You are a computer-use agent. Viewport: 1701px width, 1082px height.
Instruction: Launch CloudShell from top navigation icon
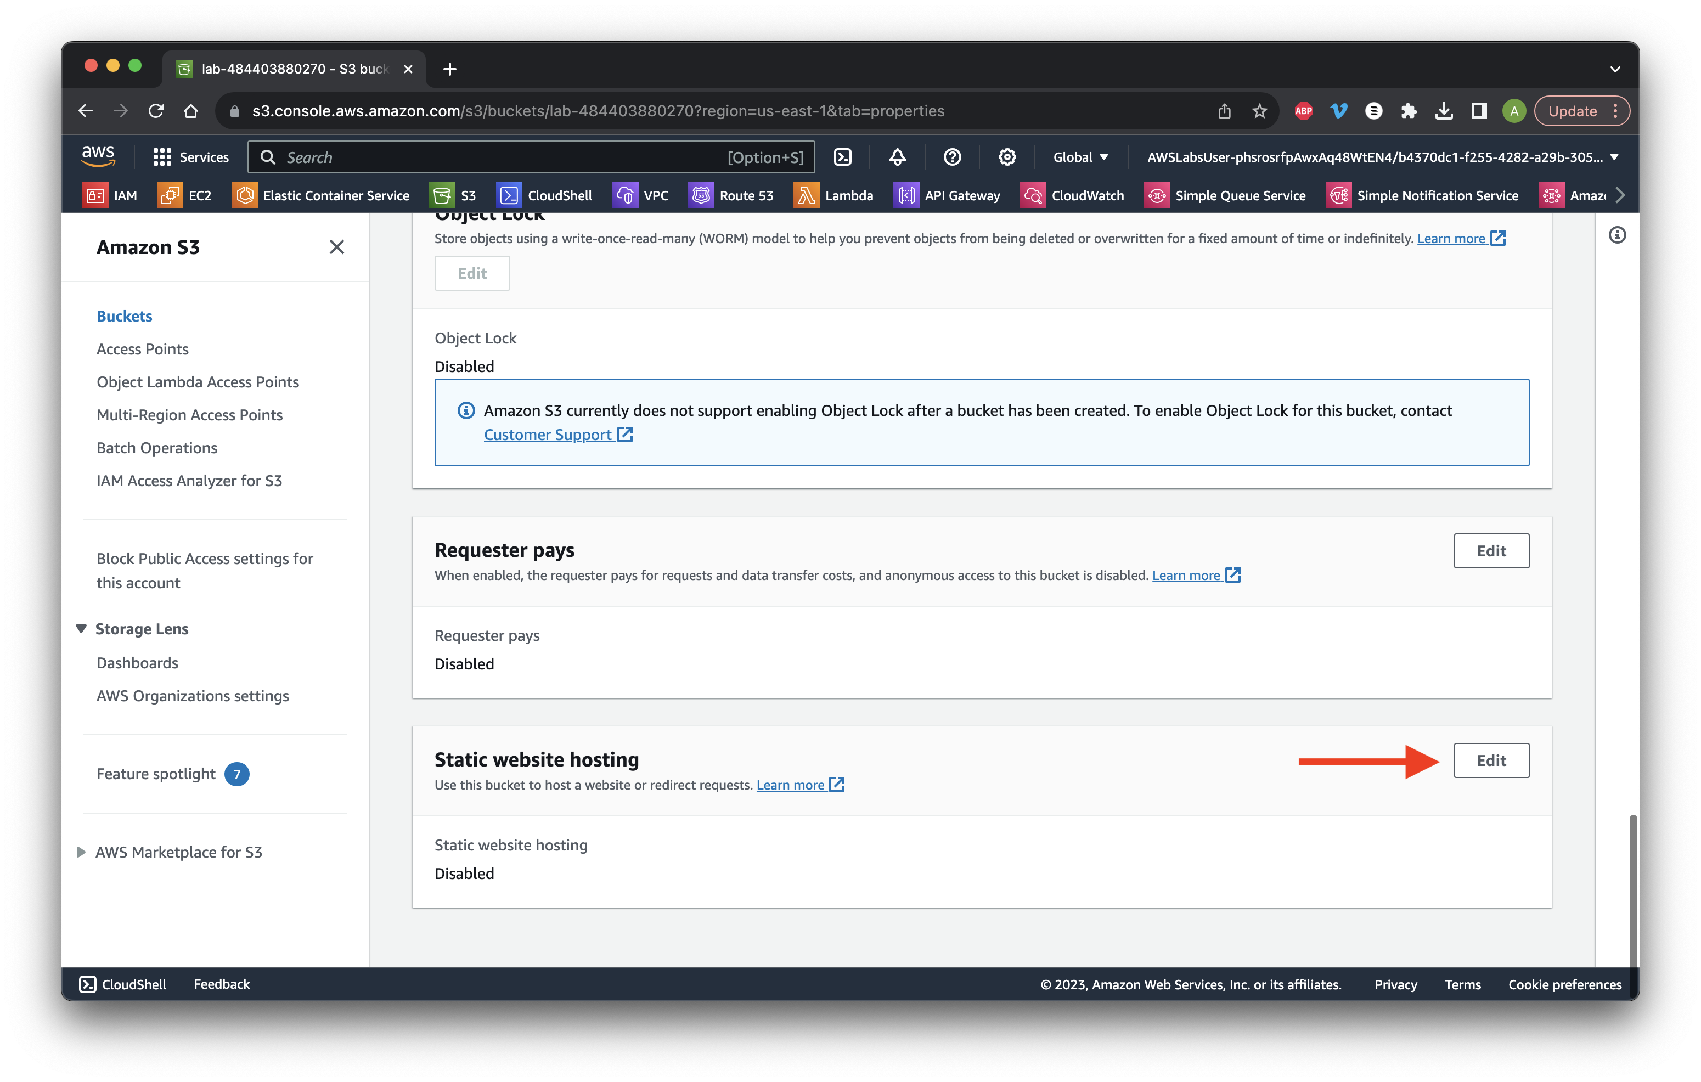click(843, 157)
